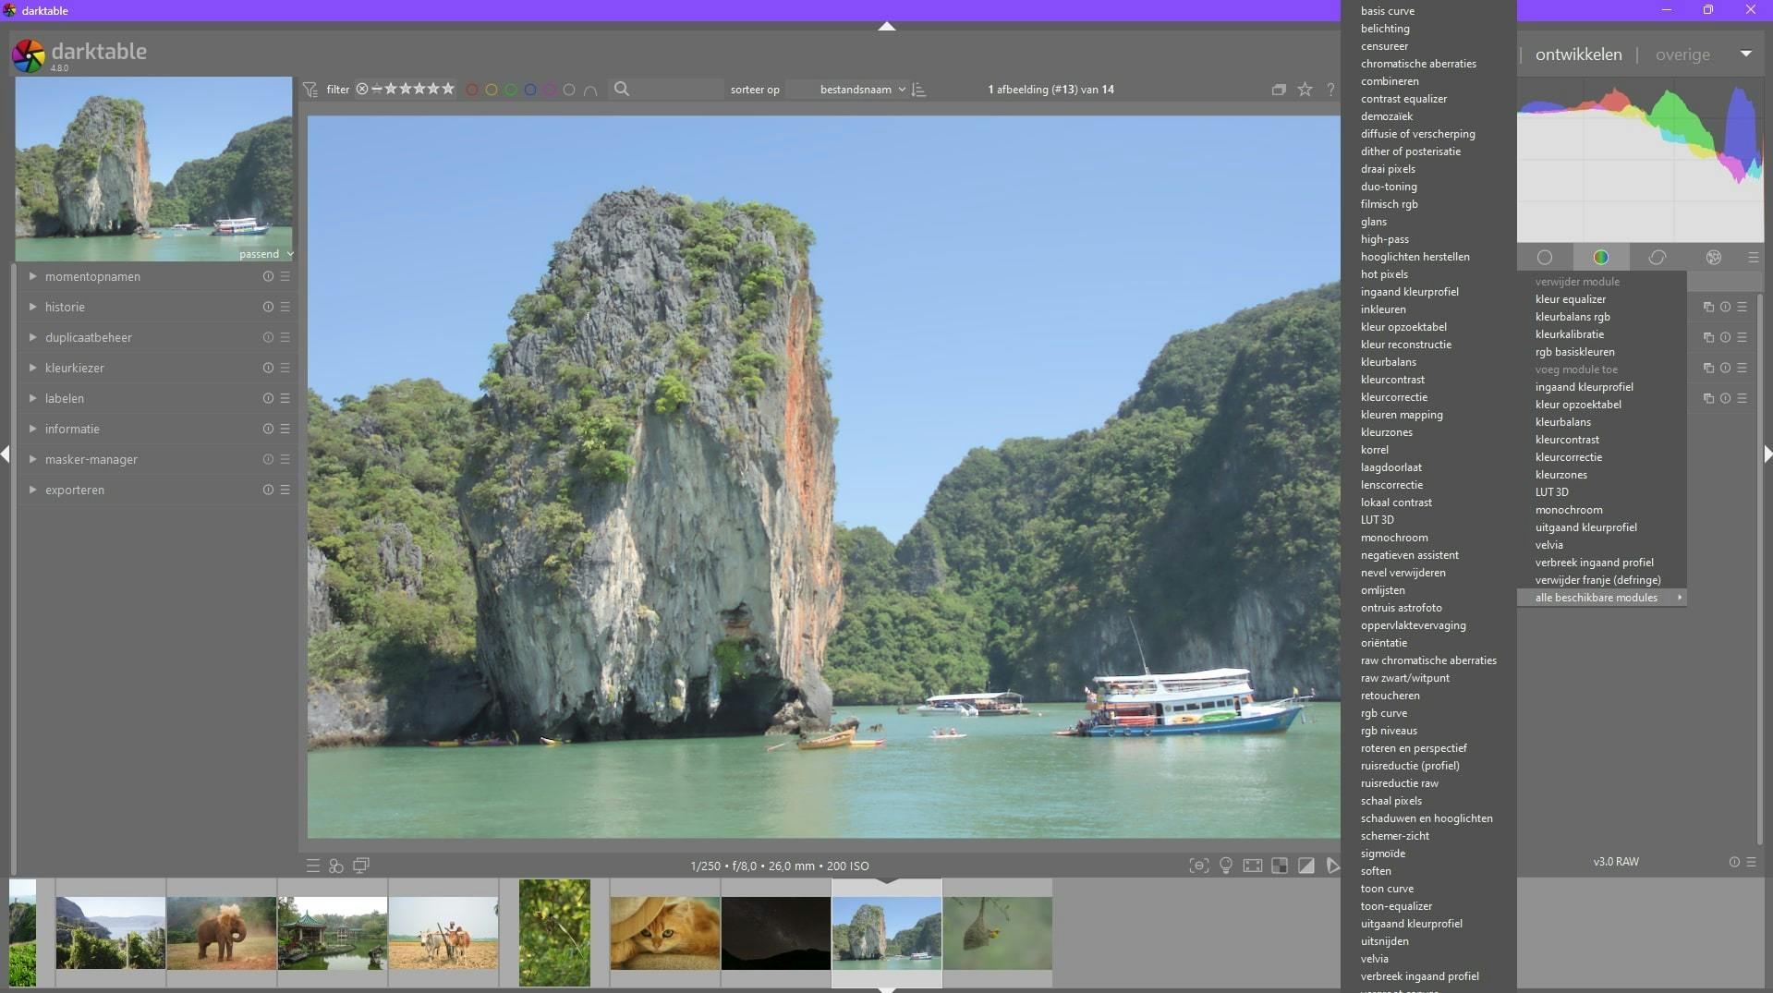Click the star overlay icon in top bar
Image resolution: width=1773 pixels, height=993 pixels.
1305,90
